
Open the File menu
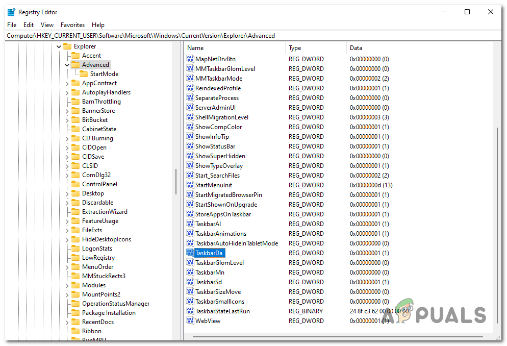pyautogui.click(x=12, y=25)
